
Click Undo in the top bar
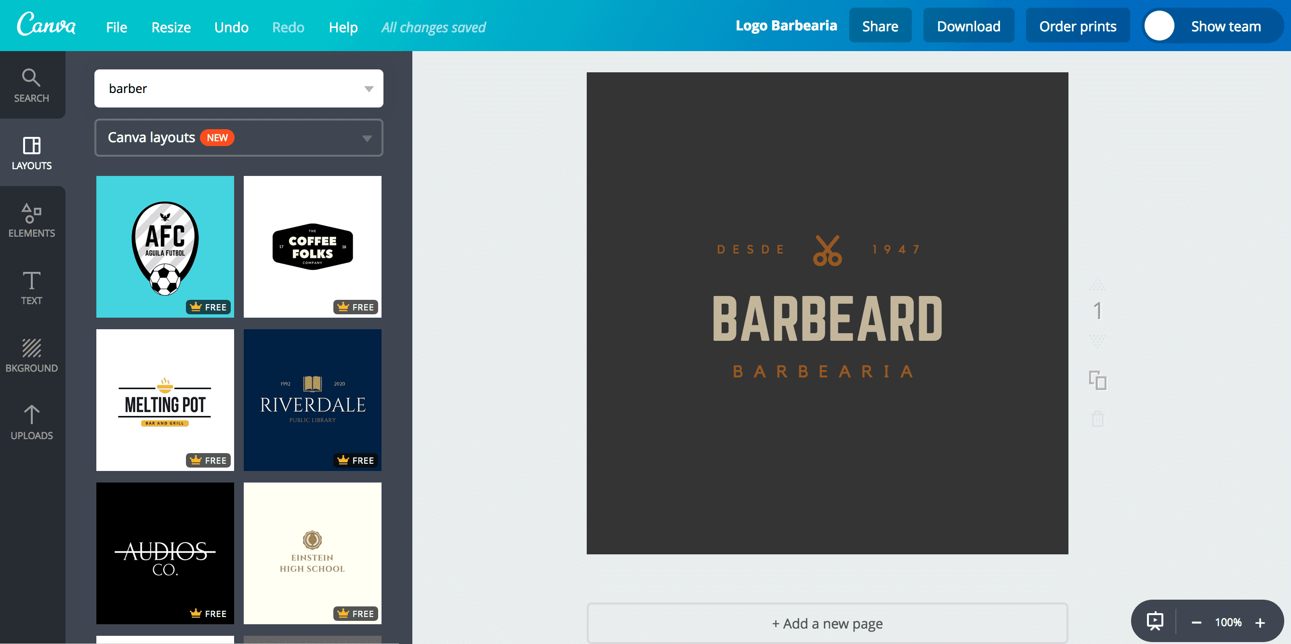click(x=231, y=27)
